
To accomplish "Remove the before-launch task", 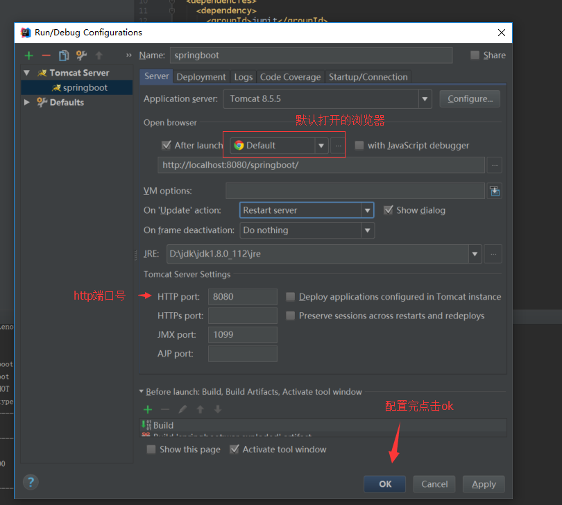I will tap(165, 409).
